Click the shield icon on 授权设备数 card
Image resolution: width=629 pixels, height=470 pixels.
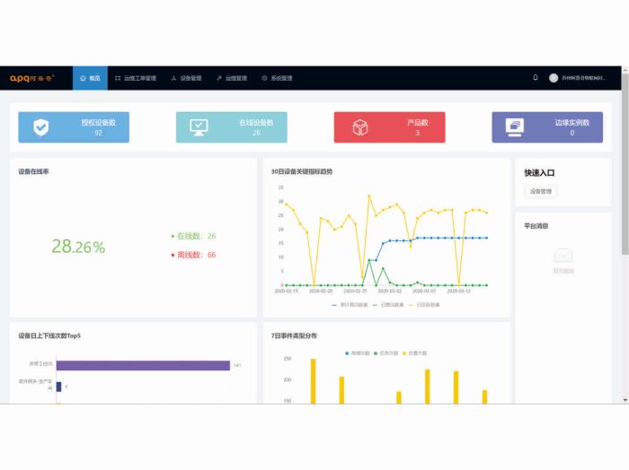tap(41, 127)
